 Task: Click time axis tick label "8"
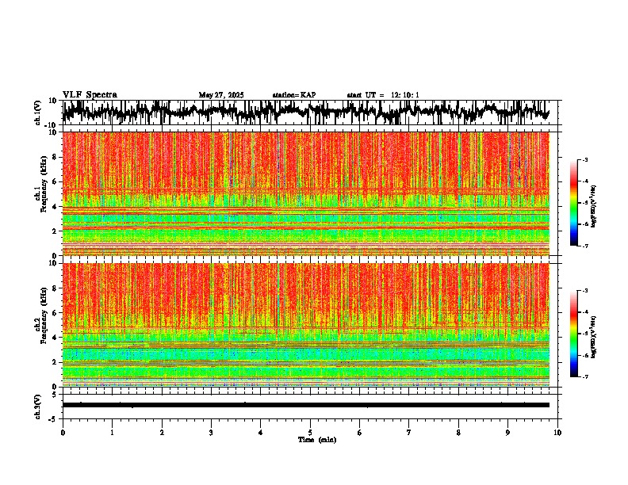(x=458, y=433)
